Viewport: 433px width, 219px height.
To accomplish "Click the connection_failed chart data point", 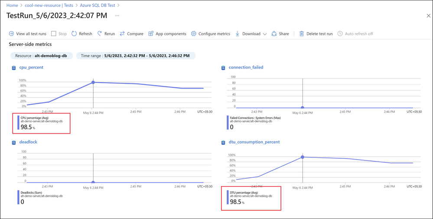I will coord(303,108).
